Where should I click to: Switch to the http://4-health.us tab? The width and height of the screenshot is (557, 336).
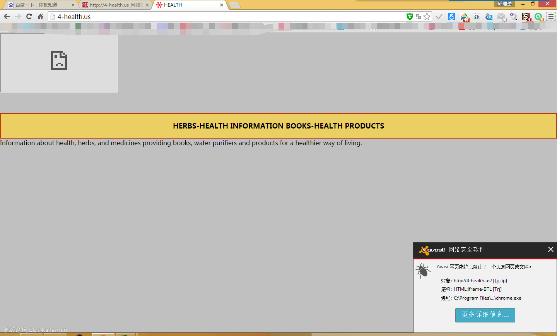113,5
